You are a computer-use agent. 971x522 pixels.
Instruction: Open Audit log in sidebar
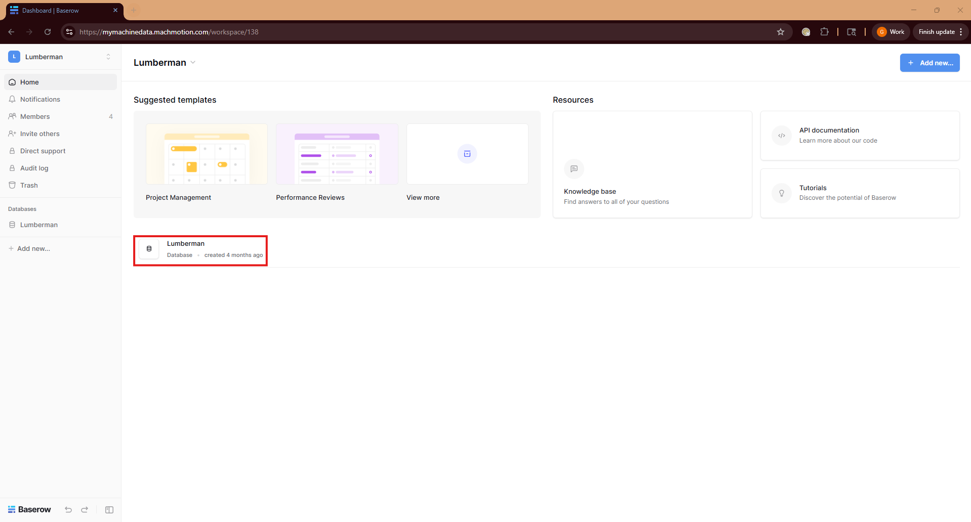[60, 168]
